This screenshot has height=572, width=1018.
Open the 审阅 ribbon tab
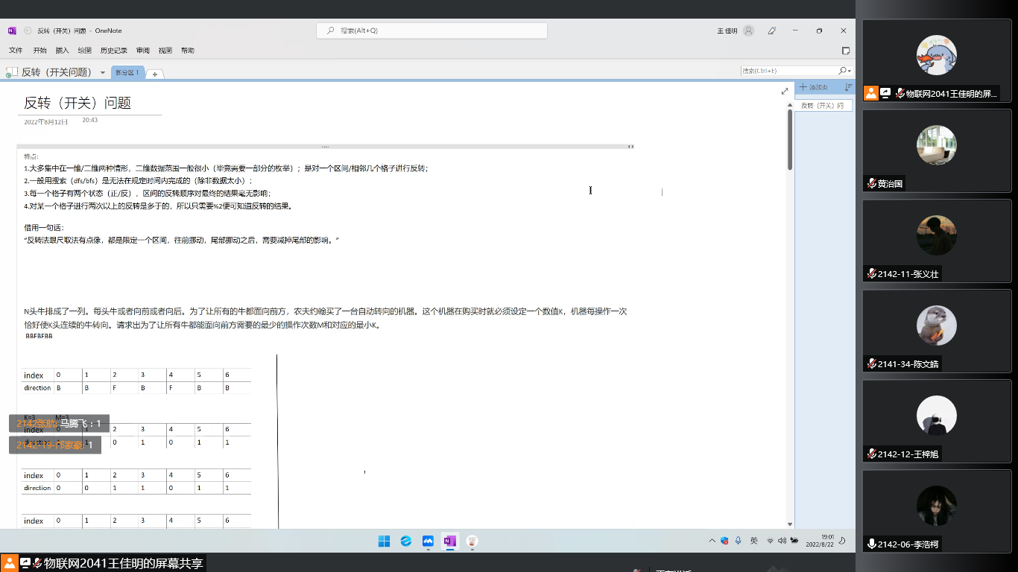coord(142,51)
